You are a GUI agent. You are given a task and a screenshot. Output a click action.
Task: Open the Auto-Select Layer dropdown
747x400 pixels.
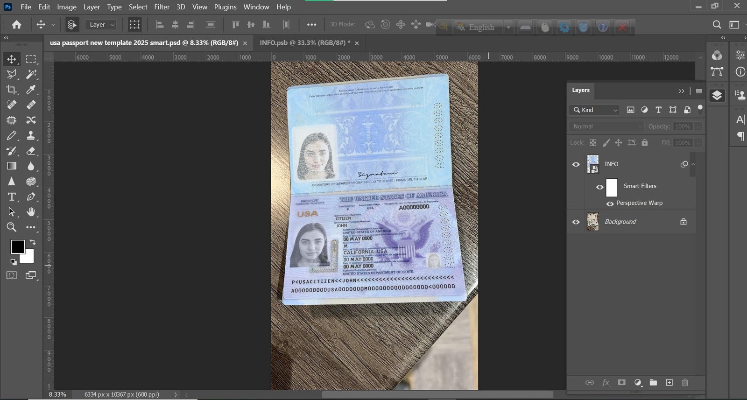coord(101,25)
